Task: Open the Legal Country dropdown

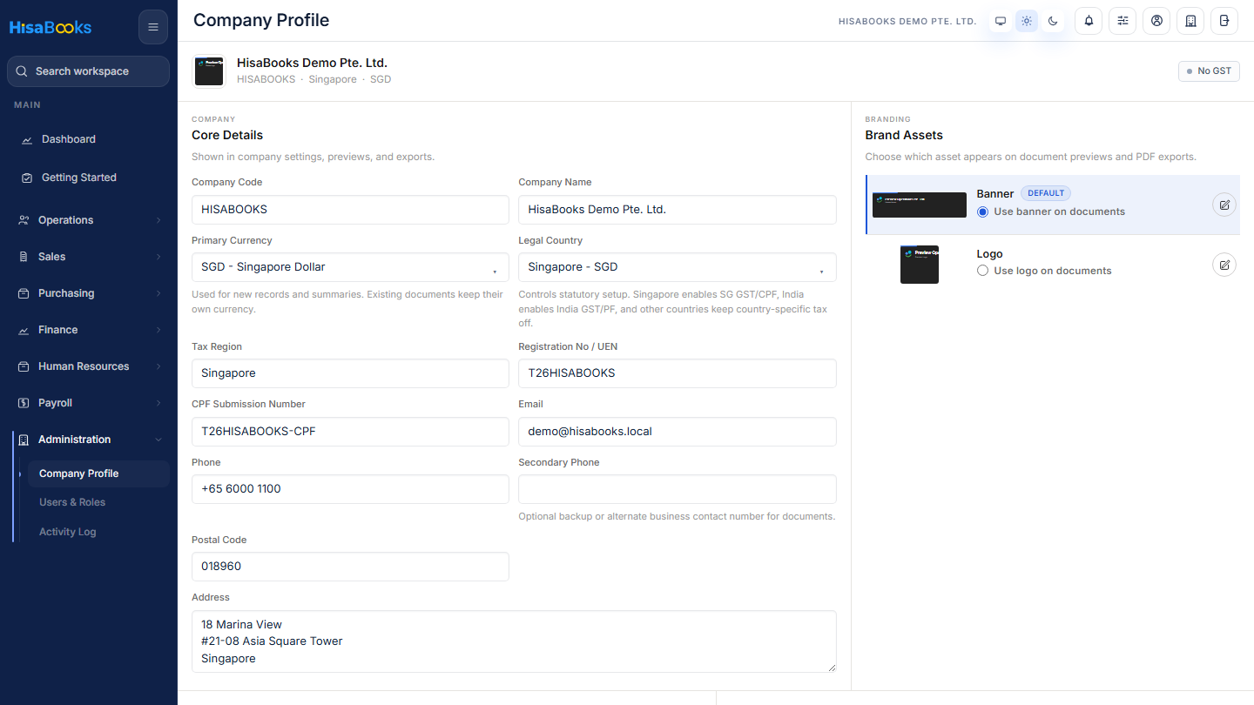Action: pos(678,267)
